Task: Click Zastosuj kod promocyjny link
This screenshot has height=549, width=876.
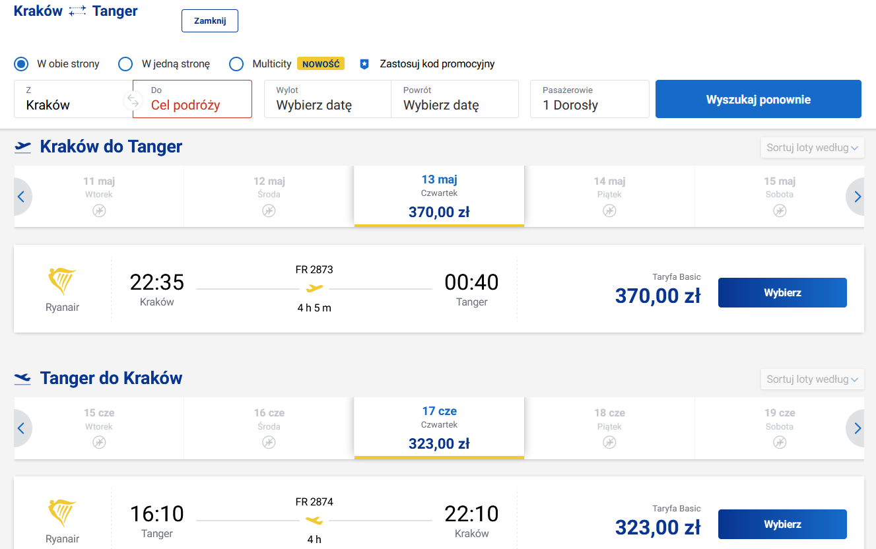Action: point(437,64)
